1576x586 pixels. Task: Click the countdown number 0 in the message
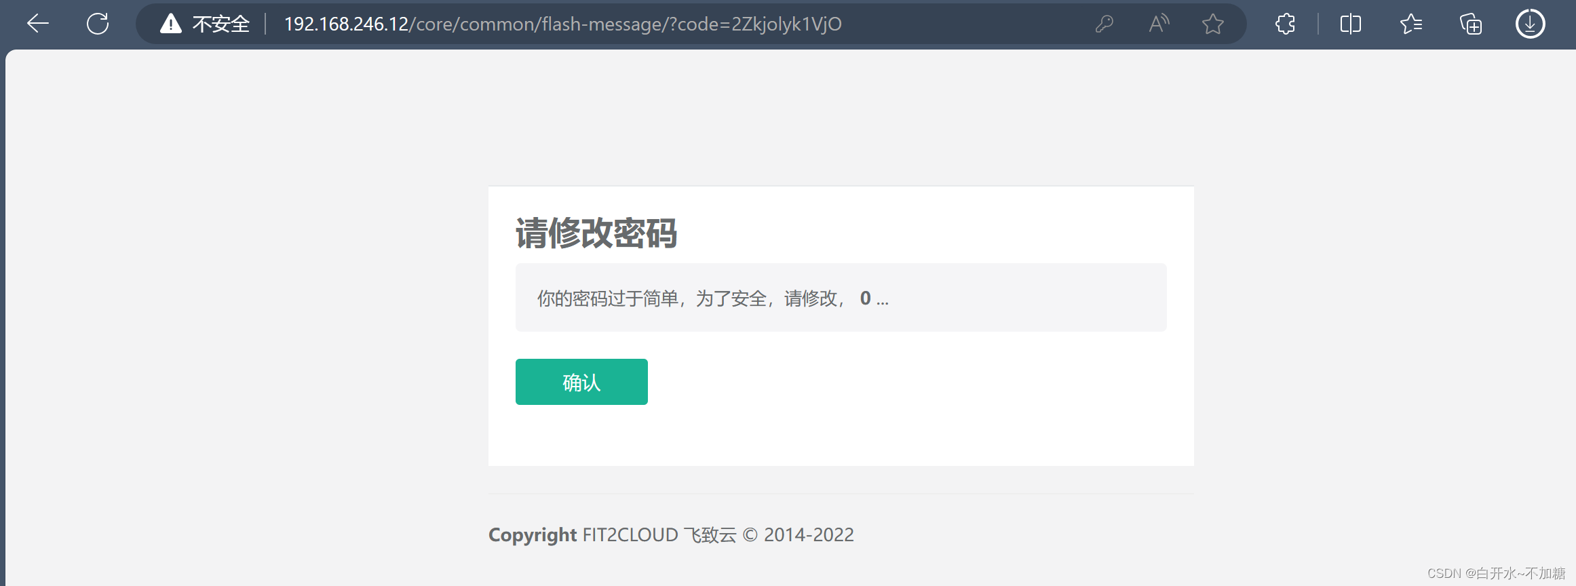[x=865, y=298]
